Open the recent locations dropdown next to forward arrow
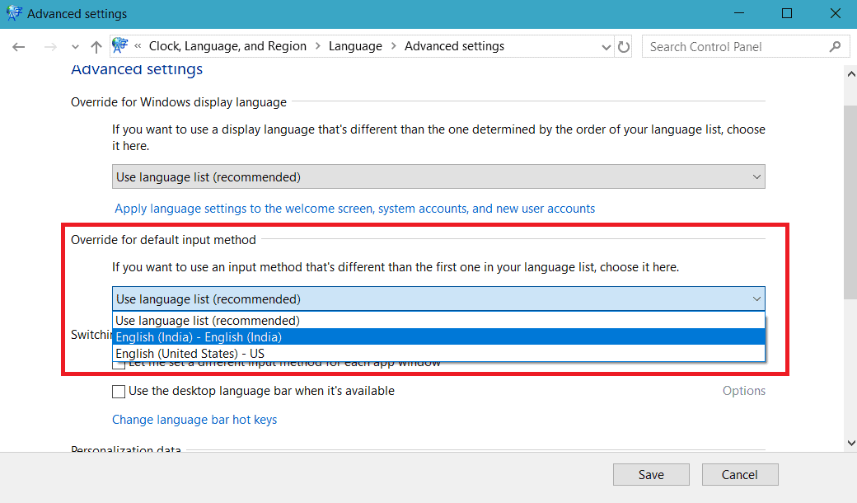This screenshot has width=857, height=503. click(74, 46)
